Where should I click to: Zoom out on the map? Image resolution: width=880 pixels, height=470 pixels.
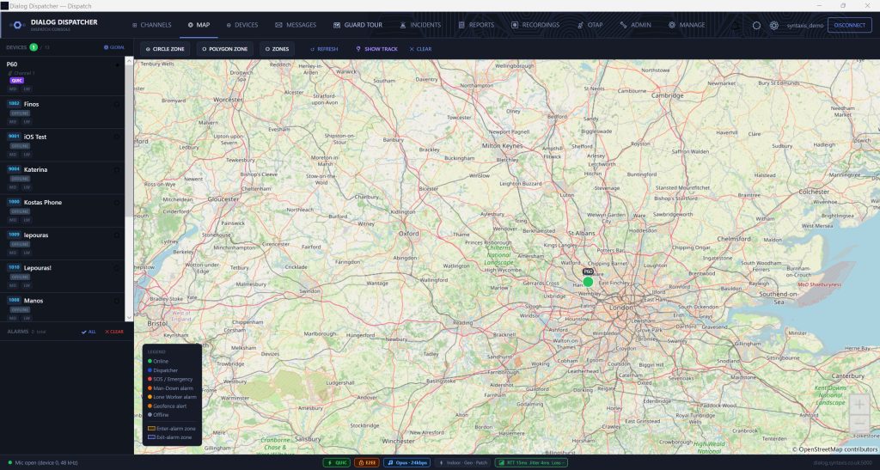[859, 423]
